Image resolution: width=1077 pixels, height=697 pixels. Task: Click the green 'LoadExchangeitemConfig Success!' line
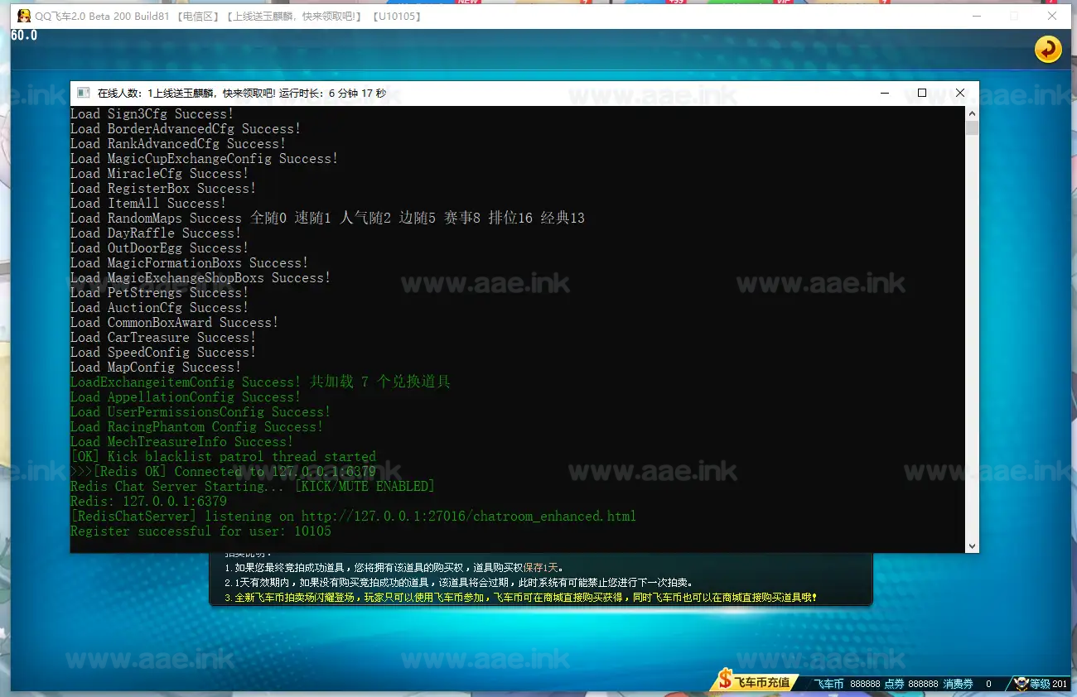pyautogui.click(x=260, y=382)
